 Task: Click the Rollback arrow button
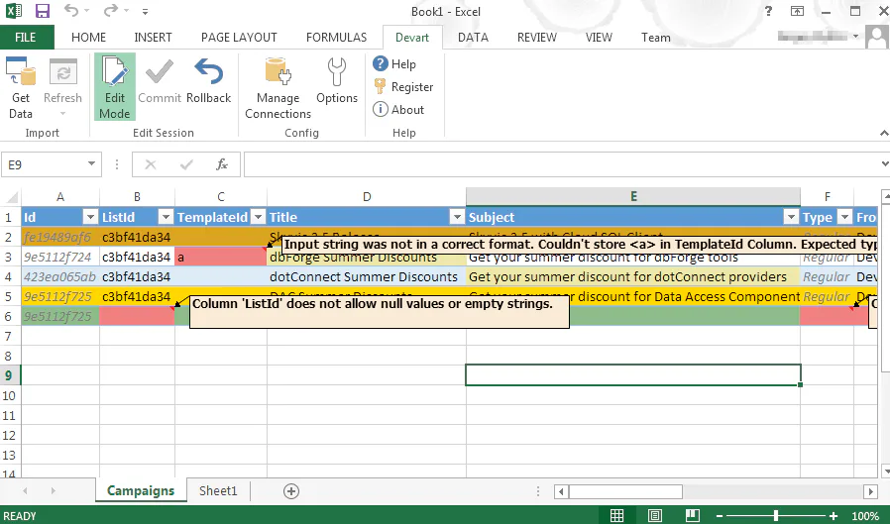tap(209, 82)
